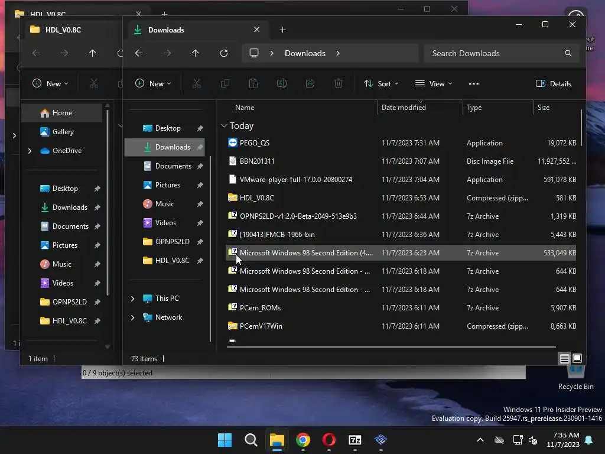Click the Copy icon in Downloads toolbar

[x=225, y=83]
